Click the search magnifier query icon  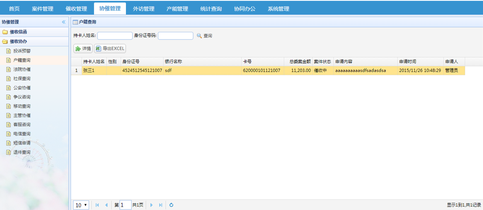tap(200, 36)
